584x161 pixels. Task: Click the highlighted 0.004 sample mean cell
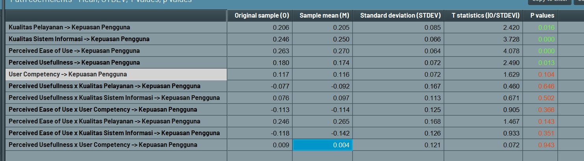click(x=323, y=145)
